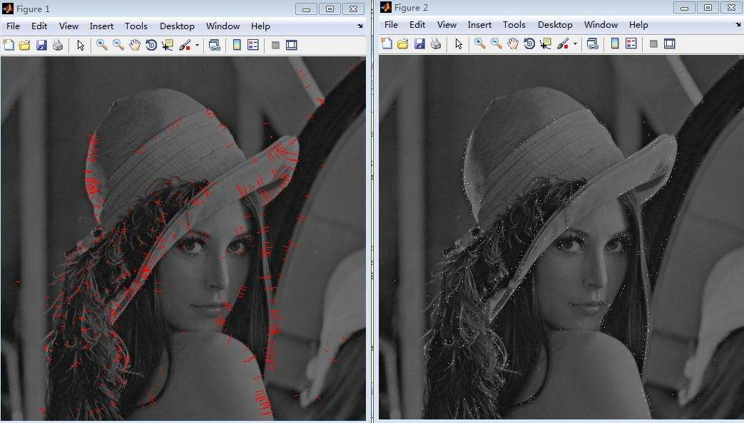The height and width of the screenshot is (423, 744).
Task: Insert Legend in Figure 2
Action: click(x=631, y=43)
